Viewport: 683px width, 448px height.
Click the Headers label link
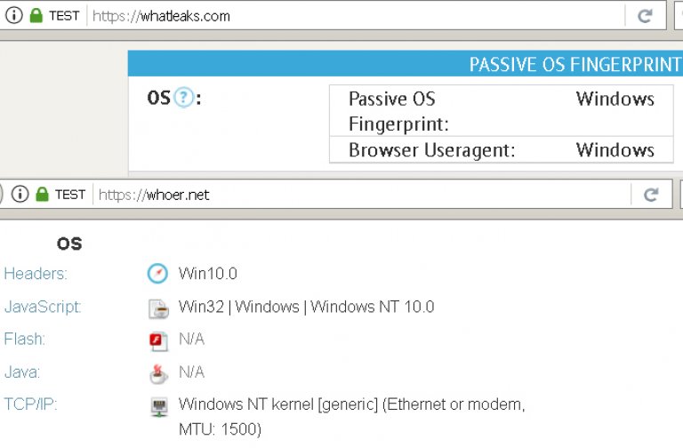[36, 274]
